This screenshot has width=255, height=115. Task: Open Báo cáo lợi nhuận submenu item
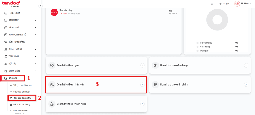coord(22,92)
